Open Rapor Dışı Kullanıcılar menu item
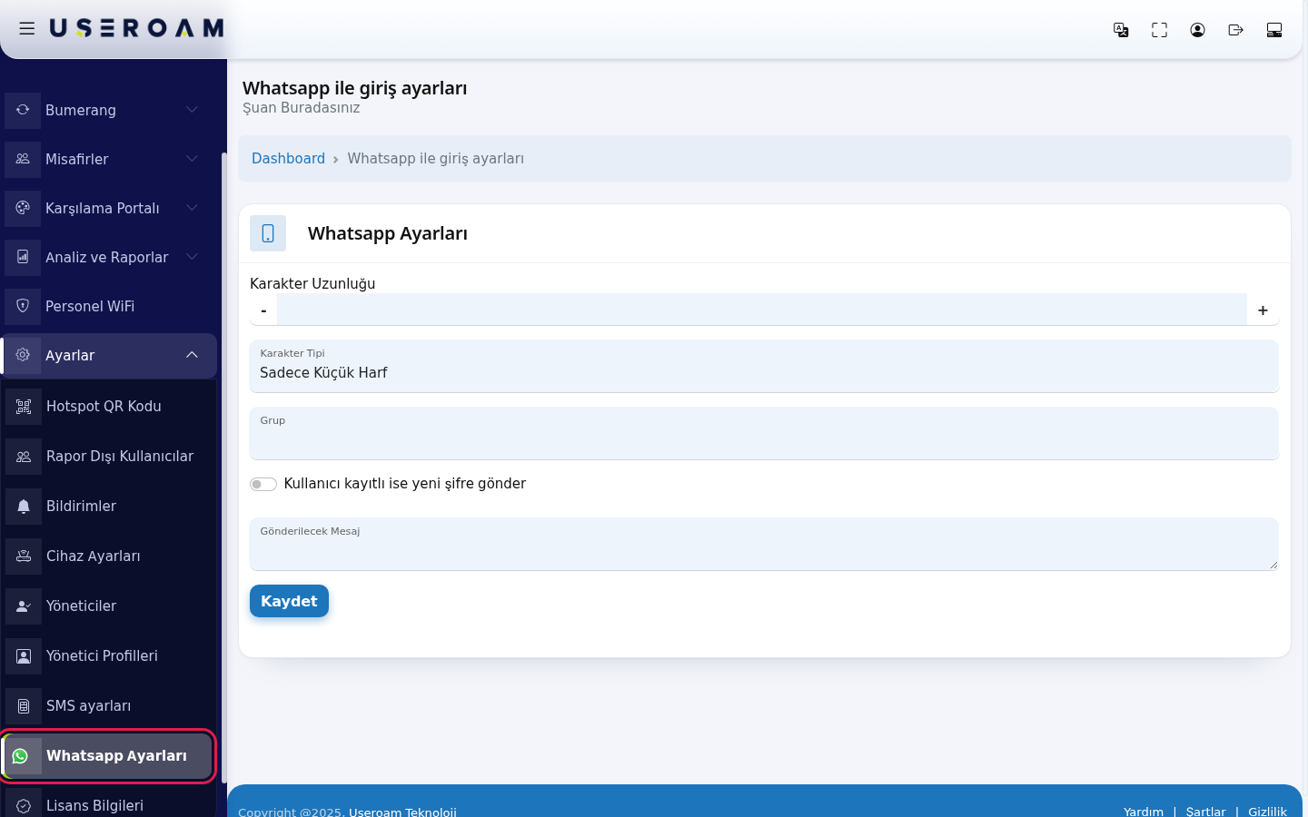The height and width of the screenshot is (817, 1308). tap(109, 457)
